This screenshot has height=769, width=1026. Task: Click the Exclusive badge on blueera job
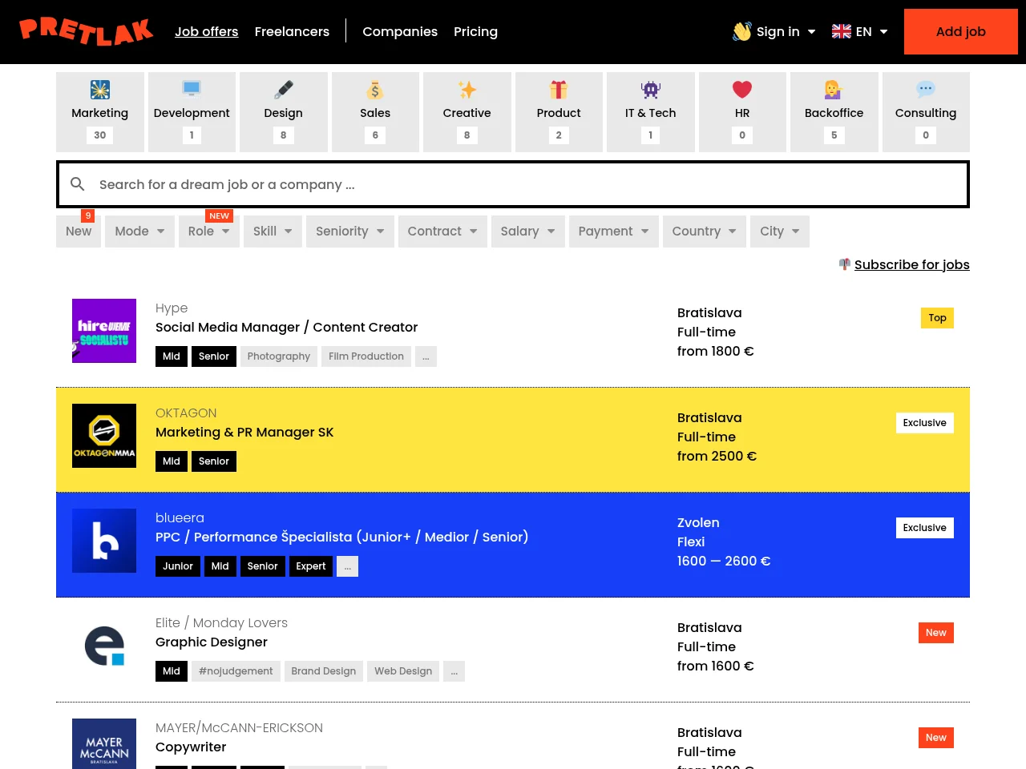925,528
